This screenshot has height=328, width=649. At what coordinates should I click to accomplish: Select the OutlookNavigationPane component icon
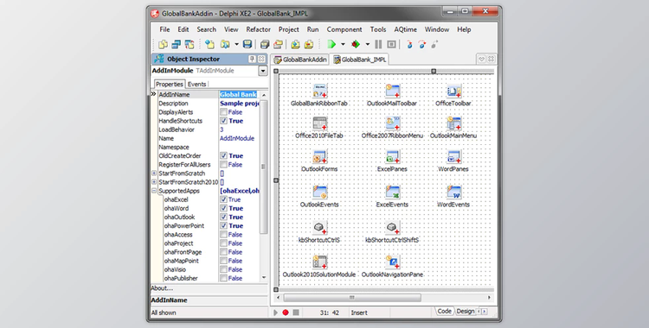click(392, 262)
